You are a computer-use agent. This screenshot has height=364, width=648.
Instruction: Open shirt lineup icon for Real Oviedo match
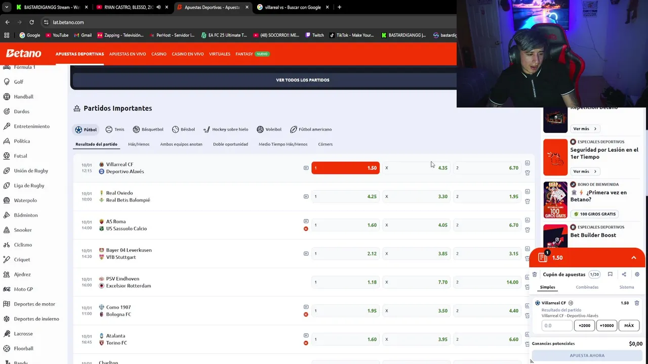coord(527,201)
